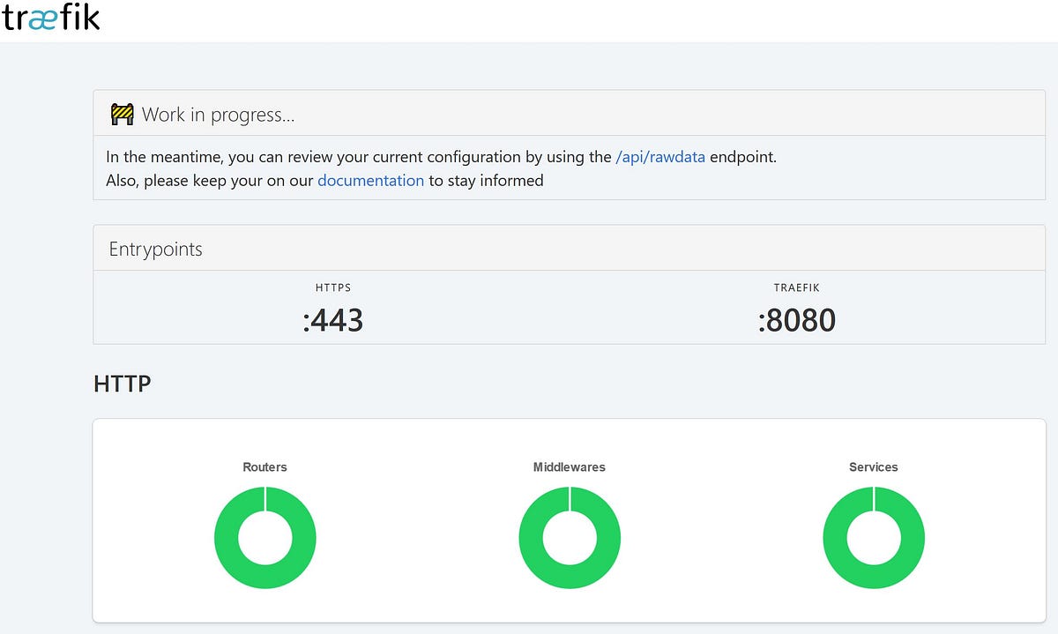The height and width of the screenshot is (634, 1058).
Task: Click the construction barrier icon
Action: (x=122, y=114)
